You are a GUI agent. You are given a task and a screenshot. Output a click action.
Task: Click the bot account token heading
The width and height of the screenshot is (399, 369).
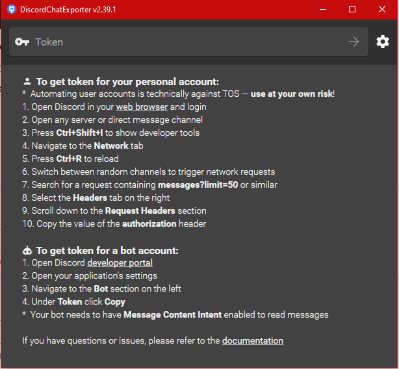point(107,250)
